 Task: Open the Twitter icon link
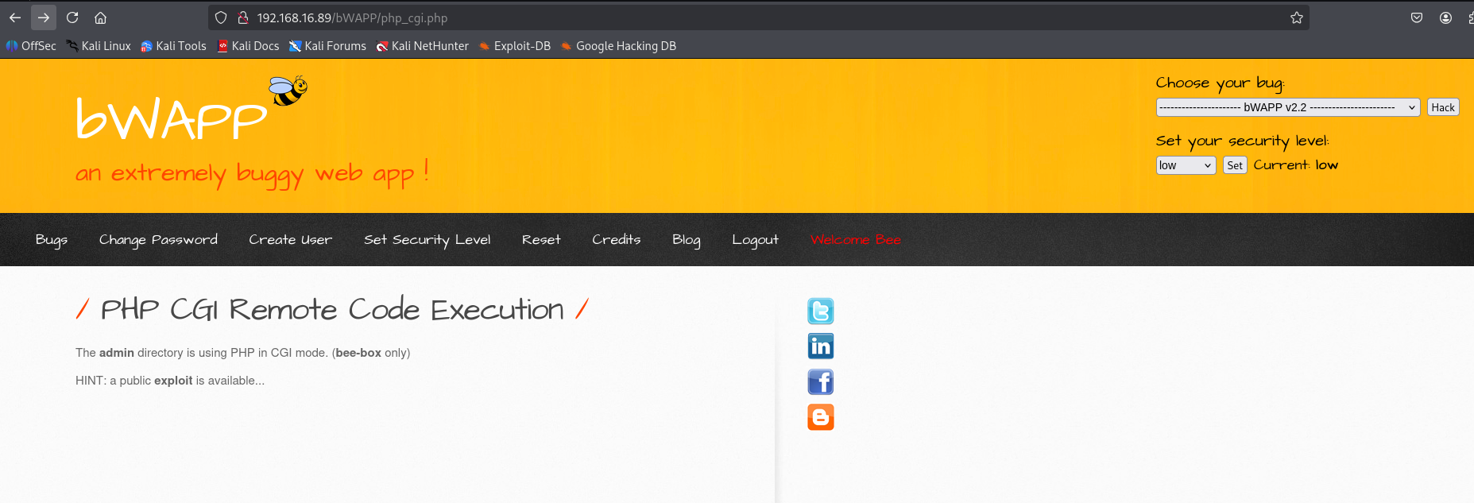(x=821, y=311)
